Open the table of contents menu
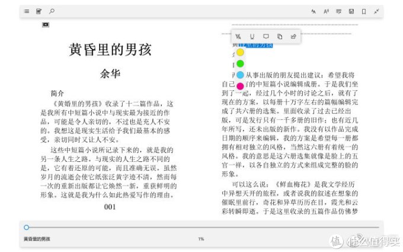Screen dimensions: 403x252 pos(27,11)
